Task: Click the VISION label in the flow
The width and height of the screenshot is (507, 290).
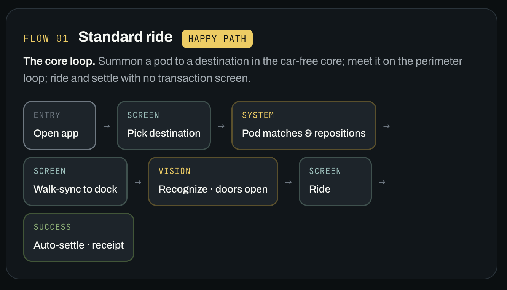Action: coord(175,171)
